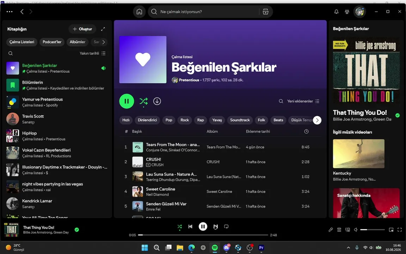Expand the library panel arrows icon
Screen dimensions: 406x254
point(103,29)
